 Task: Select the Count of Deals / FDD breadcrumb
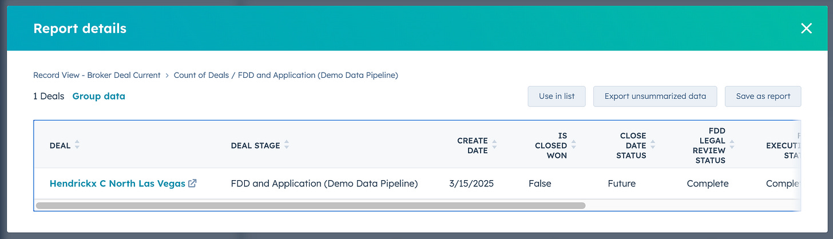coord(286,75)
